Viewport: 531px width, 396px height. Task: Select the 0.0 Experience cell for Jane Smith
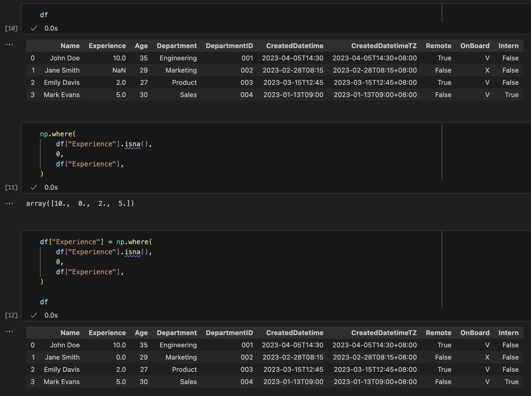(x=121, y=357)
